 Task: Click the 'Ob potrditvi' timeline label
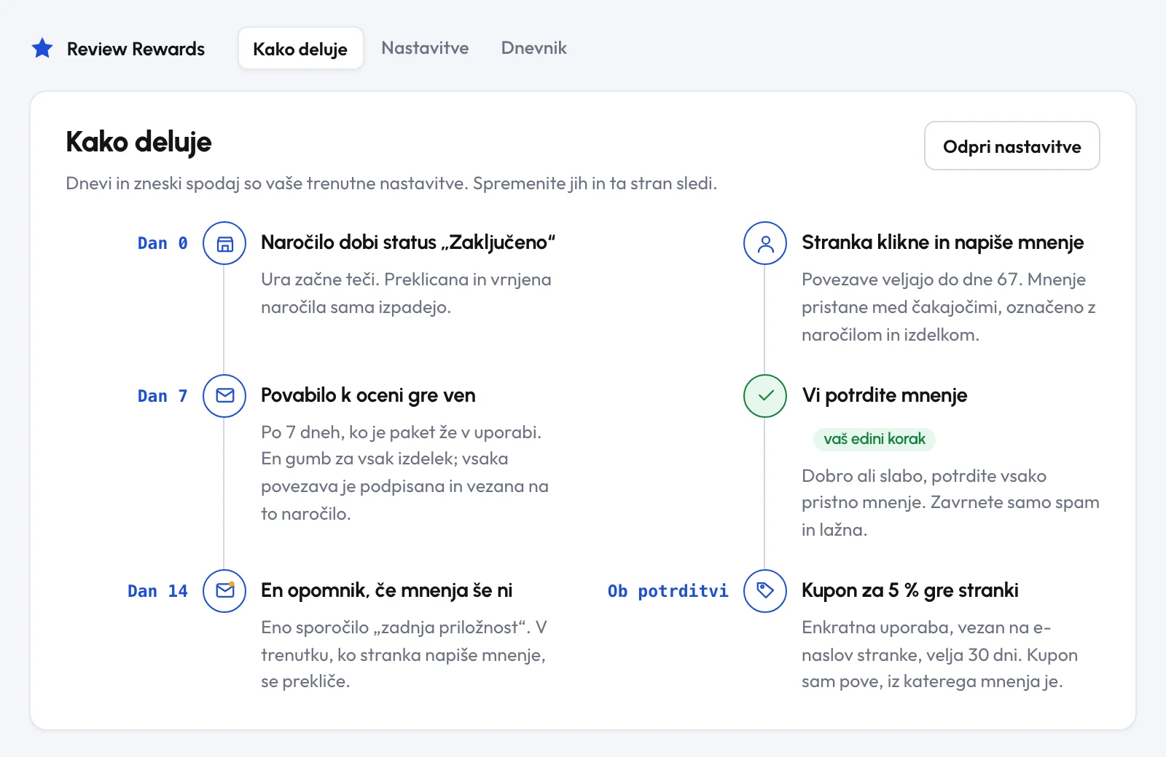tap(668, 591)
